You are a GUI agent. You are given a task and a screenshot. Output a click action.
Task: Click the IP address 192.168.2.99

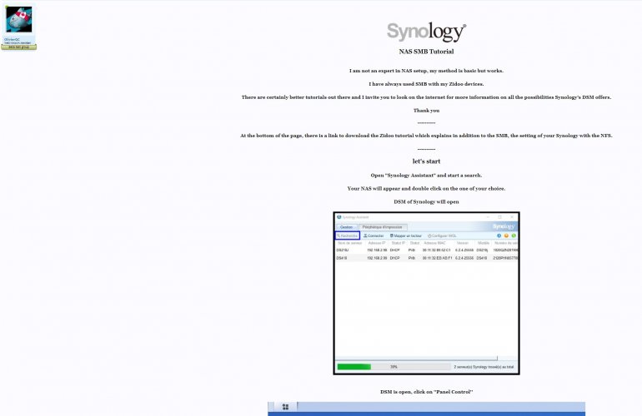[377, 258]
